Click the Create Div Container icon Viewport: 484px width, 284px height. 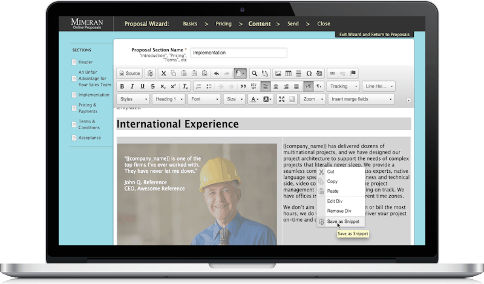point(253,86)
